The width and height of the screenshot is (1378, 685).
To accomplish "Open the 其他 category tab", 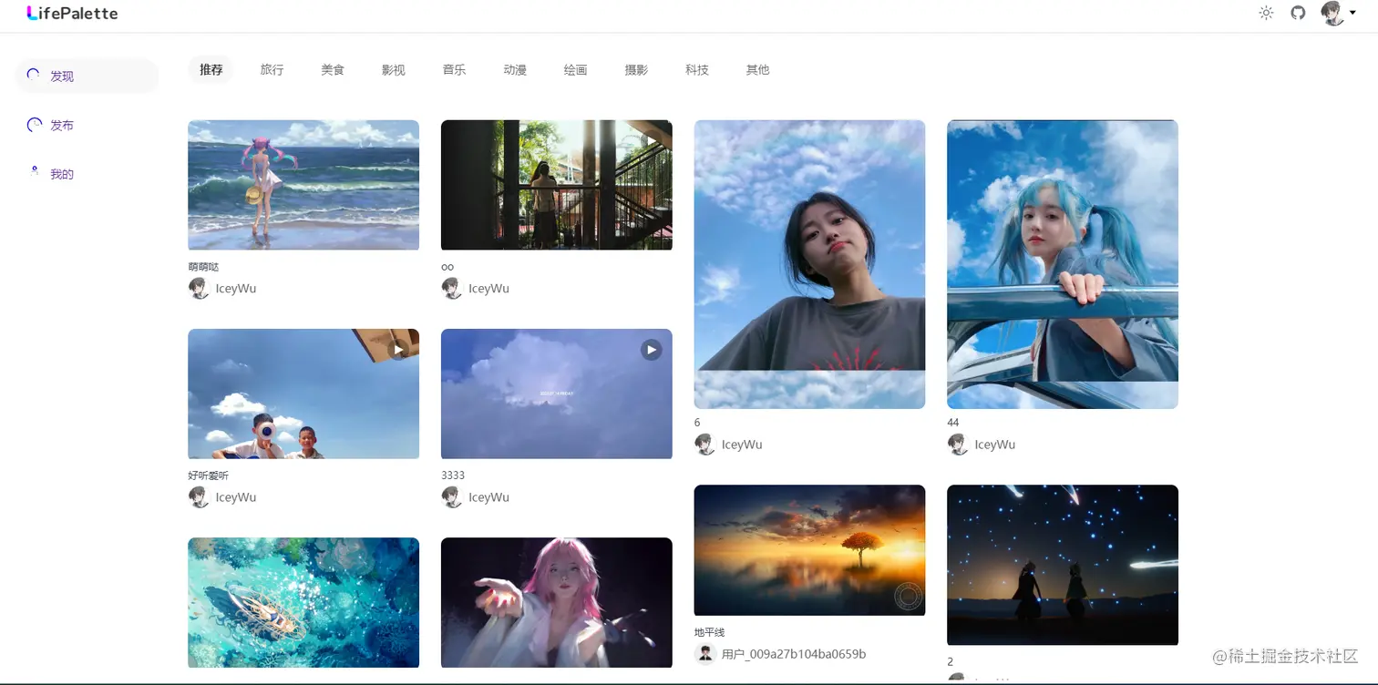I will pos(758,69).
